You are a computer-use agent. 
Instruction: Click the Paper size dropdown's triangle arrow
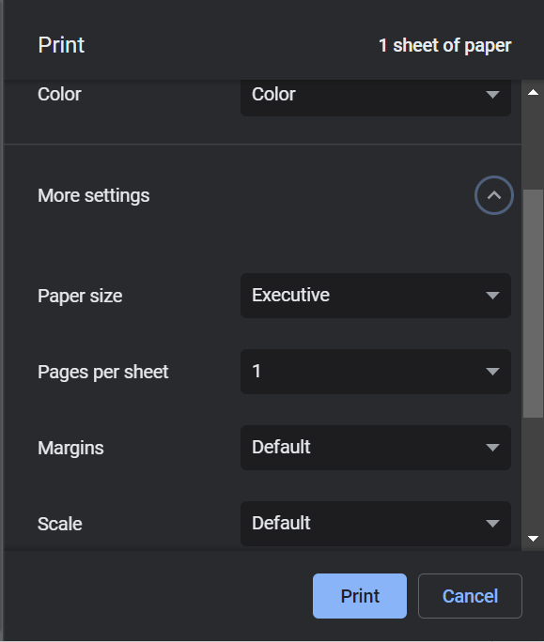point(492,296)
